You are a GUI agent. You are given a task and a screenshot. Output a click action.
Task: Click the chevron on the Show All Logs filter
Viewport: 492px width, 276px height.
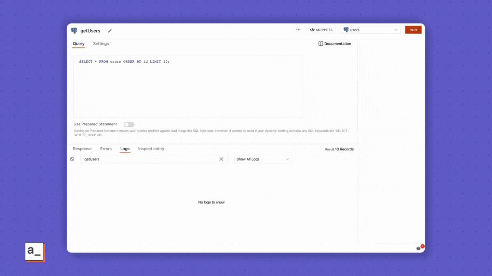[287, 159]
